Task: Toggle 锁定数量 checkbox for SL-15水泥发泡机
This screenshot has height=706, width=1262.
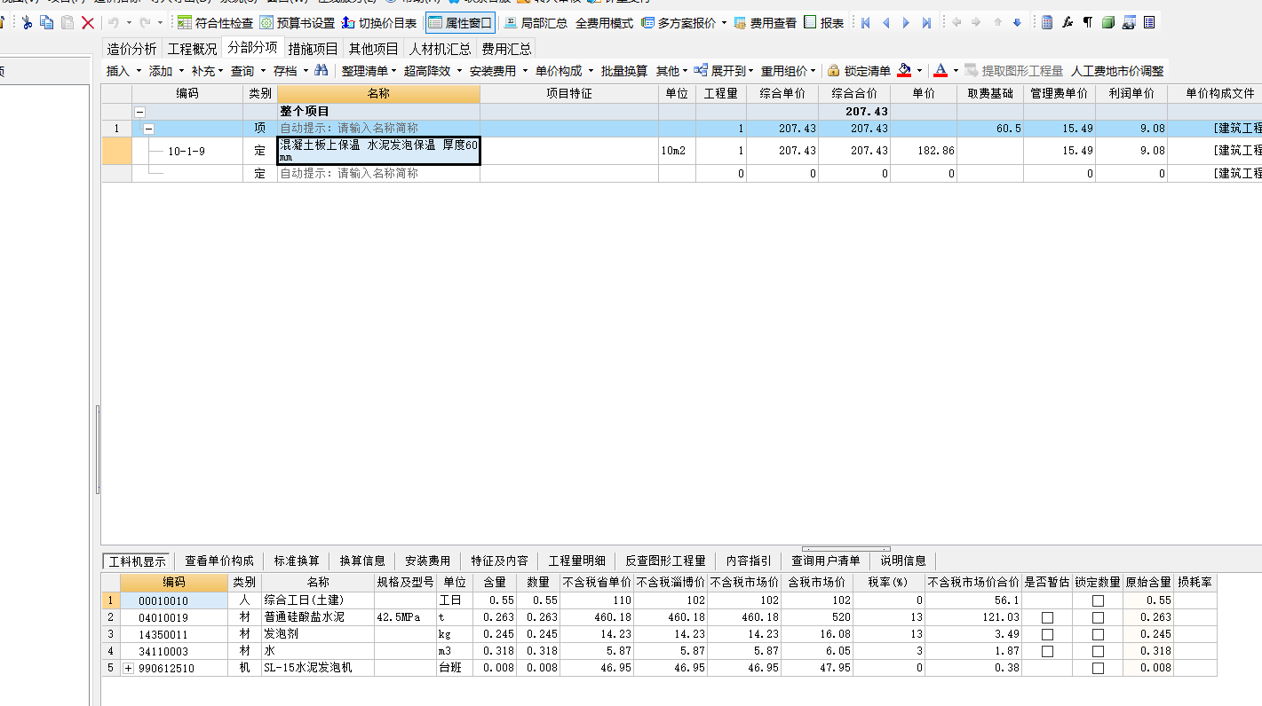Action: click(x=1098, y=668)
